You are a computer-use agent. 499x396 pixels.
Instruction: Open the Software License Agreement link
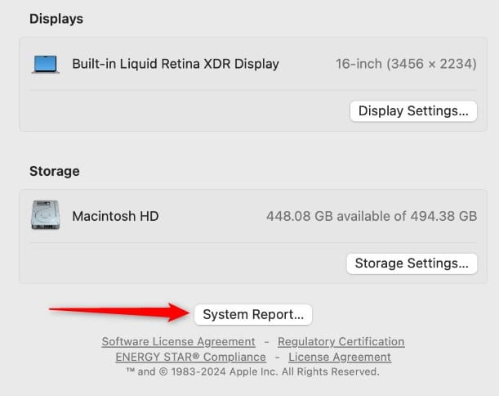(x=178, y=342)
